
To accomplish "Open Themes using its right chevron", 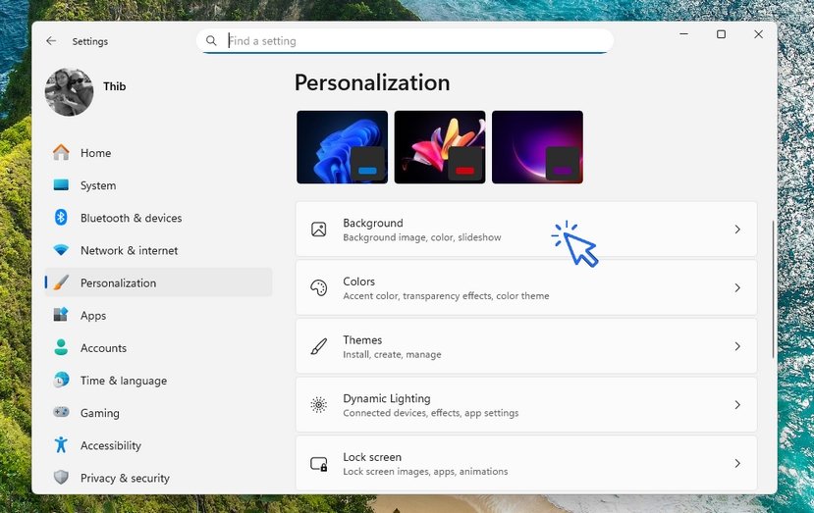I will 737,346.
